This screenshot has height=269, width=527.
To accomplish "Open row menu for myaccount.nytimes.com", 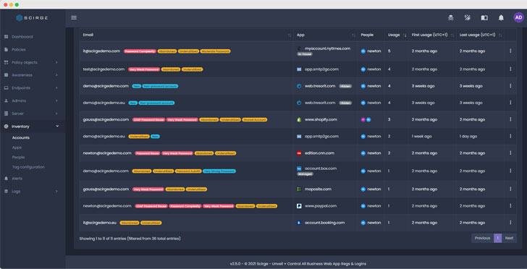I will click(510, 51).
